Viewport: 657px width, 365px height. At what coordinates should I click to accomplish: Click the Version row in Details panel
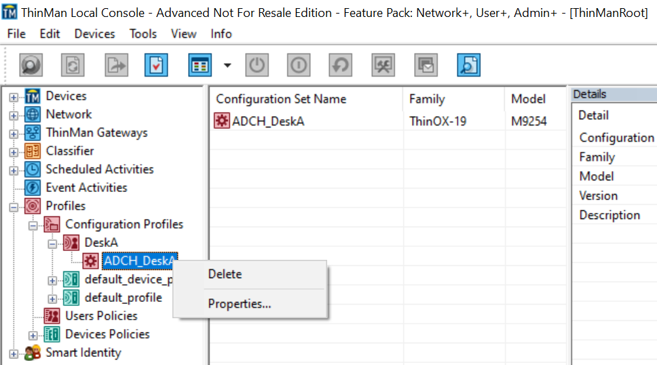(x=614, y=195)
